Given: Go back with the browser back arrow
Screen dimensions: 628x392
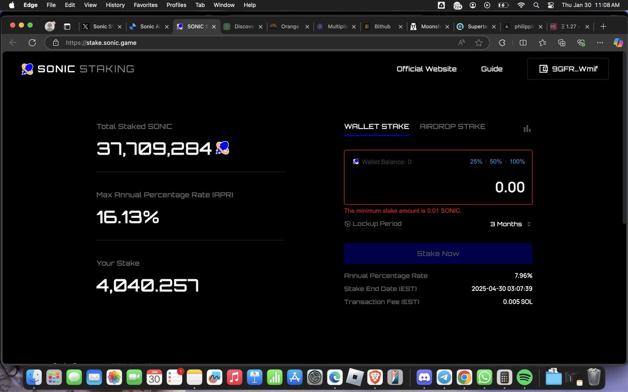Looking at the screenshot, I should tap(13, 43).
